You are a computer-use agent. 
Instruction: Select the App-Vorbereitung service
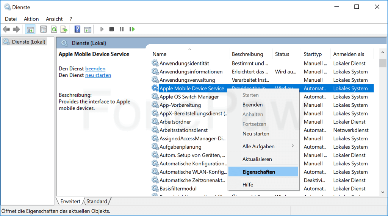point(180,105)
